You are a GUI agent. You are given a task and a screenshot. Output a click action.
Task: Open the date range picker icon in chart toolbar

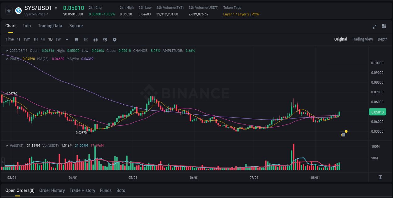(76, 39)
